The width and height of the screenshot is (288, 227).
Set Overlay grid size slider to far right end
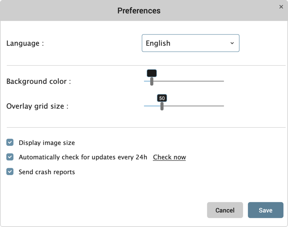click(224, 106)
